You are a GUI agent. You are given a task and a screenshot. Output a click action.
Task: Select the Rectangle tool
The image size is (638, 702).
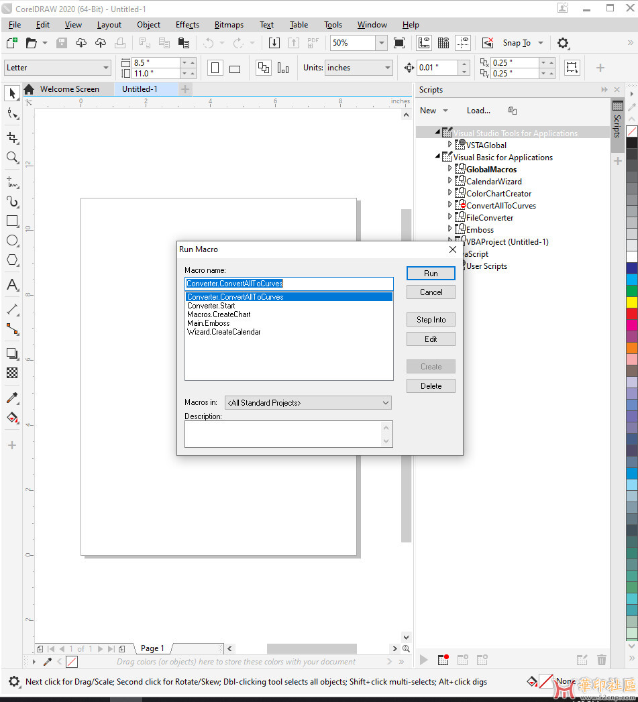12,221
